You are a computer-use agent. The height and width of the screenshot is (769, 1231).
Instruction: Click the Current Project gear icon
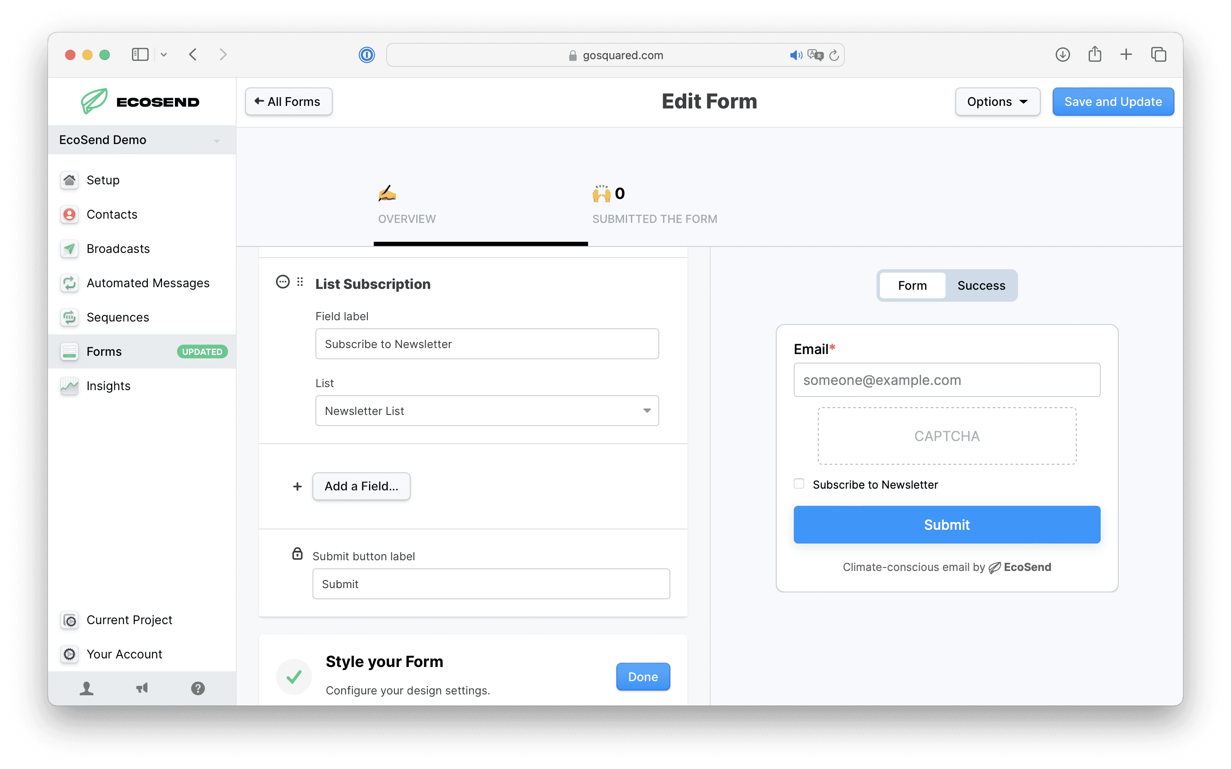69,620
